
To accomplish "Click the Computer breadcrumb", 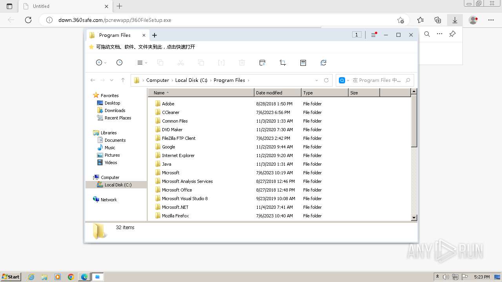I will (158, 80).
